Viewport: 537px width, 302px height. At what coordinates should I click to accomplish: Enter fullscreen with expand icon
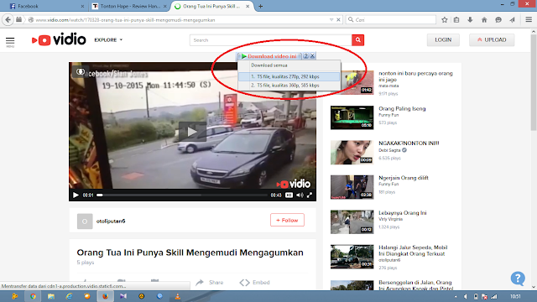[310, 195]
